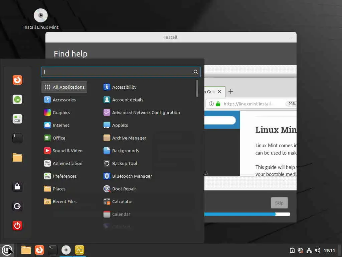342x257 pixels.
Task: Open Files from the taskbar
Action: (x=26, y=250)
